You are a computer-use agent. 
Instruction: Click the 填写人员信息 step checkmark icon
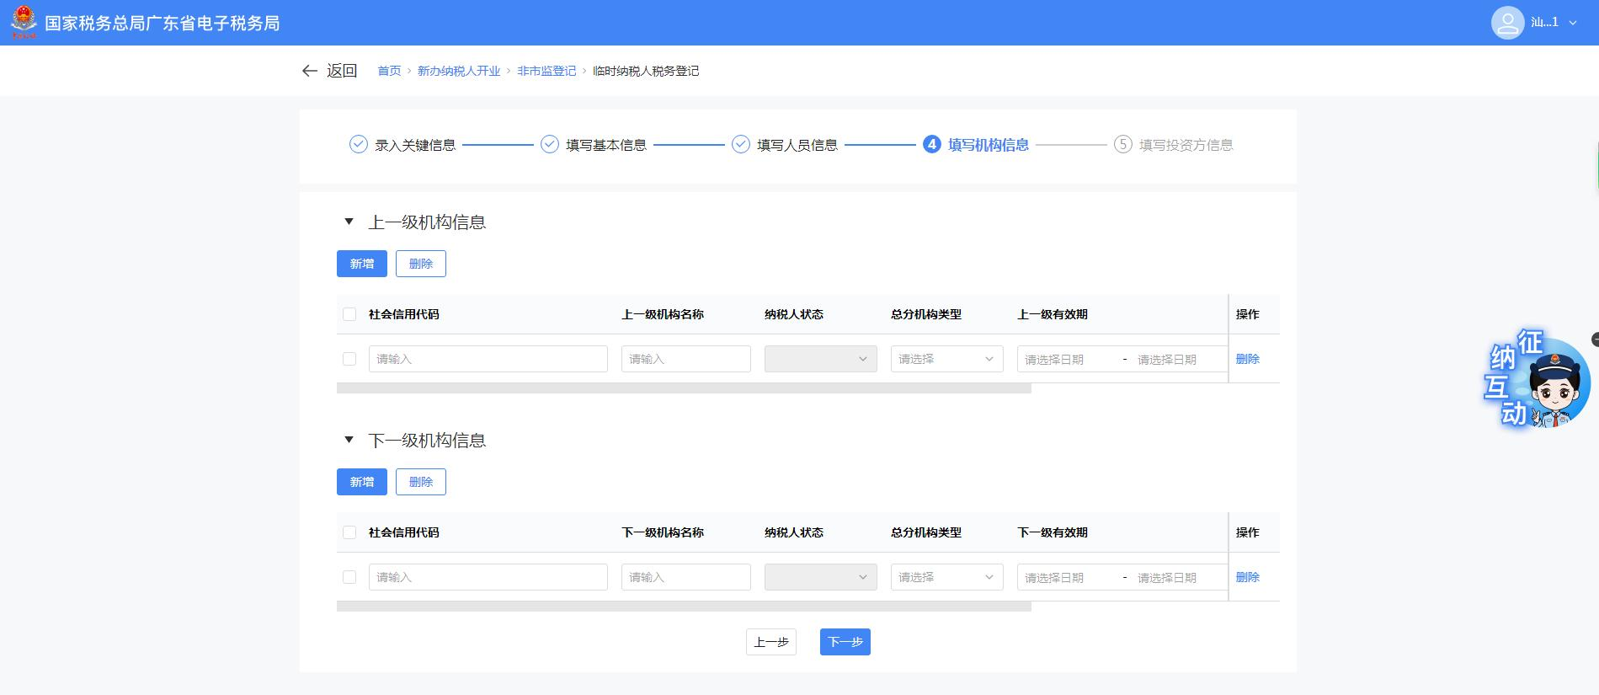pyautogui.click(x=741, y=145)
